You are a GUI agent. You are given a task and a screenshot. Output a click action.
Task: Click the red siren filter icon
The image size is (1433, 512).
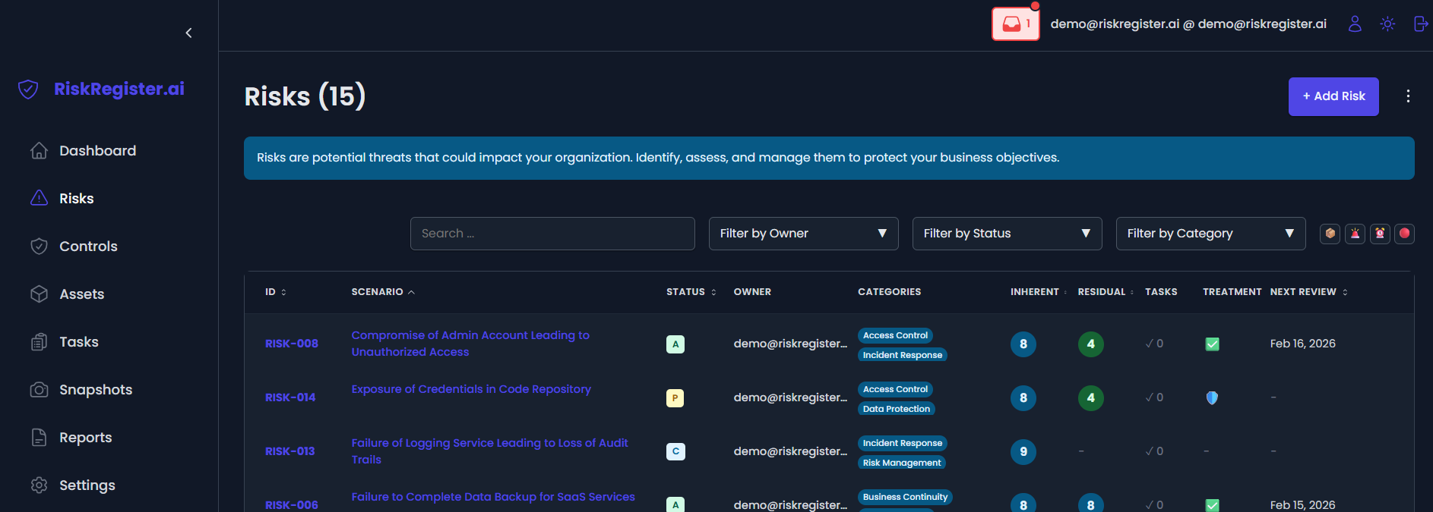(1355, 234)
